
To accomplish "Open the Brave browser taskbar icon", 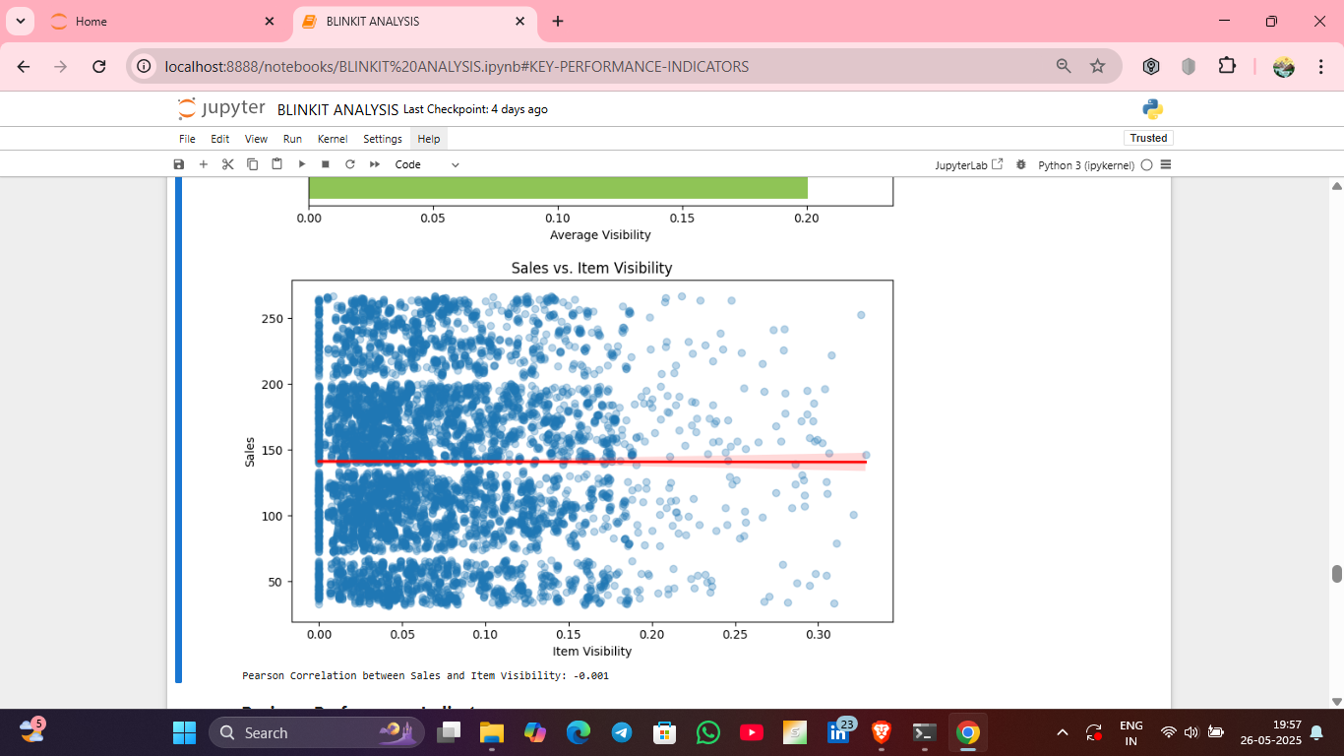I will 881,732.
